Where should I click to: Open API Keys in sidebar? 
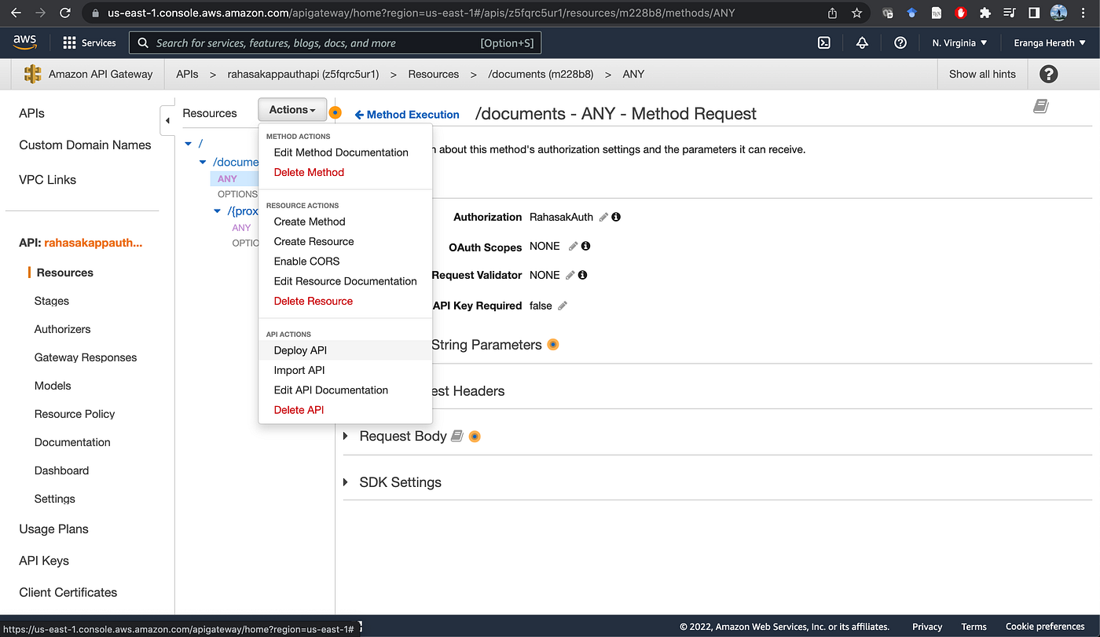(x=44, y=561)
